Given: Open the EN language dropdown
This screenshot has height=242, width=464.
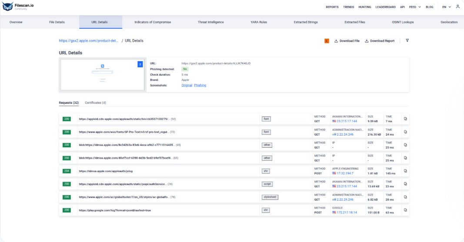Looking at the screenshot, I should [447, 7].
